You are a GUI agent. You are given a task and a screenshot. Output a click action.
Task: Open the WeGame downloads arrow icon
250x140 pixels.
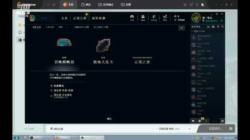[197, 5]
